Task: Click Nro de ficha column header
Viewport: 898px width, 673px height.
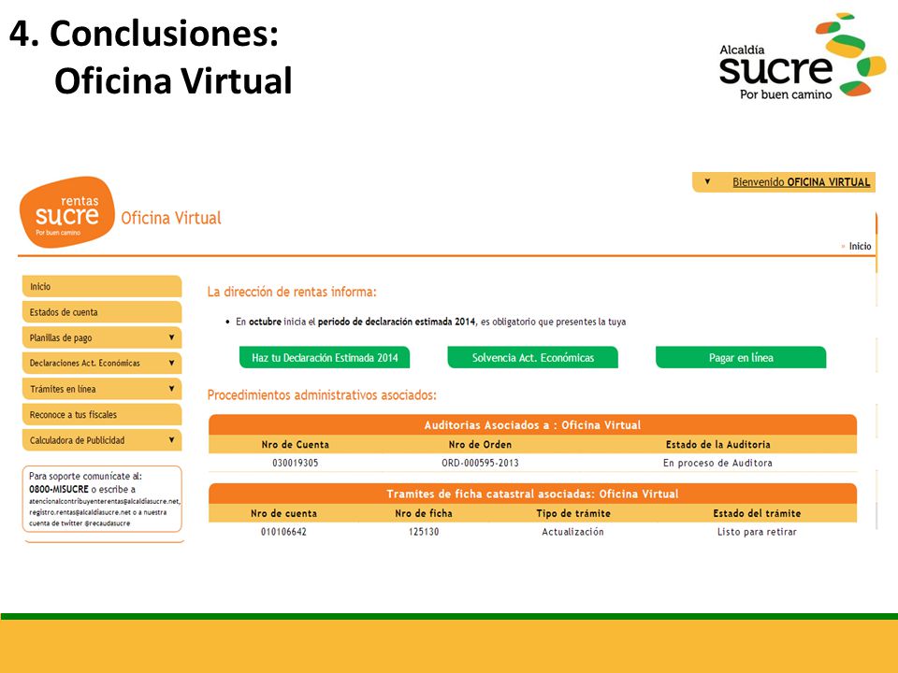Action: pos(424,513)
